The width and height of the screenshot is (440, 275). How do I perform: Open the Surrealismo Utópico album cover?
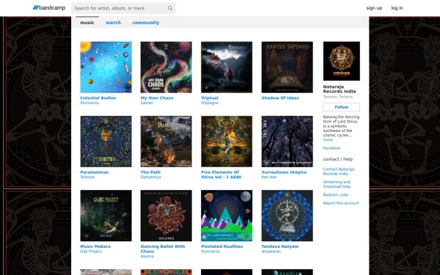tap(287, 142)
